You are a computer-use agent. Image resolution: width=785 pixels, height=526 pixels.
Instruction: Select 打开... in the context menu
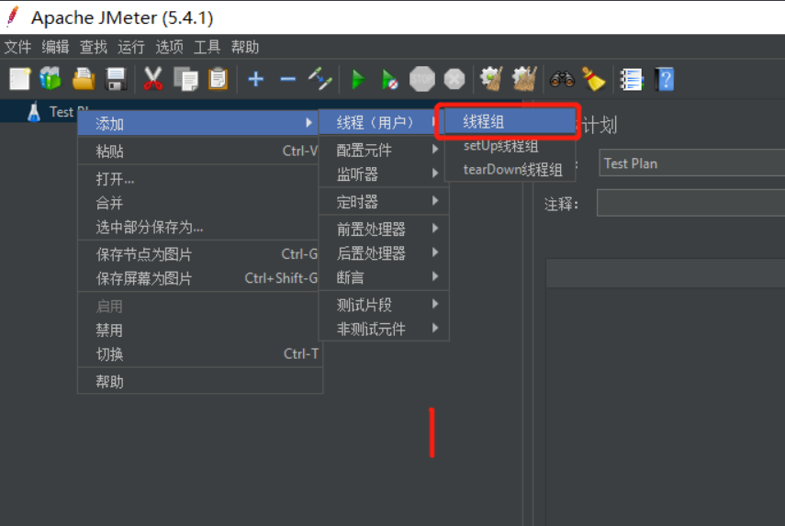pos(198,179)
